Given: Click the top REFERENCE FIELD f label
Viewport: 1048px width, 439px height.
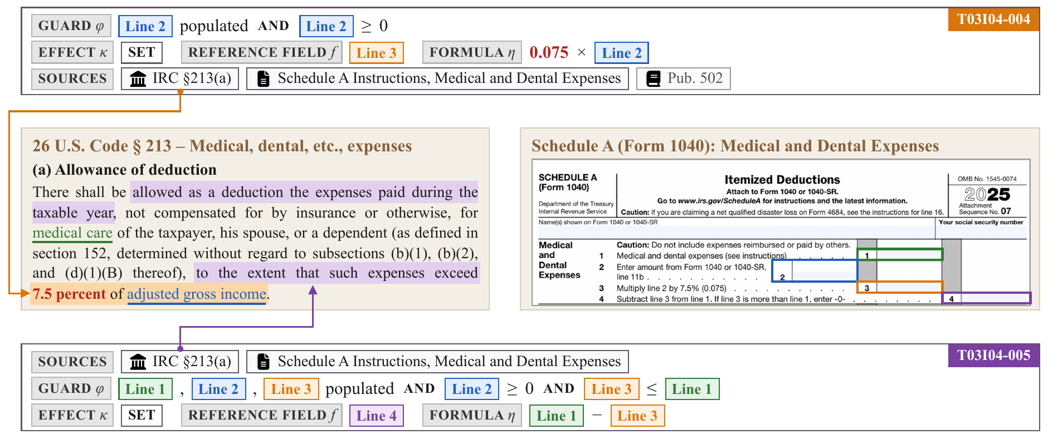Looking at the screenshot, I should (x=261, y=52).
